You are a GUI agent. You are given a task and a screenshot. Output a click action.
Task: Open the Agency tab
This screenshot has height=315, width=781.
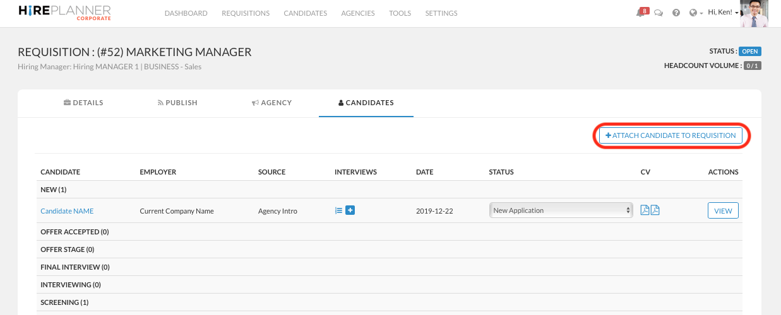coord(271,103)
